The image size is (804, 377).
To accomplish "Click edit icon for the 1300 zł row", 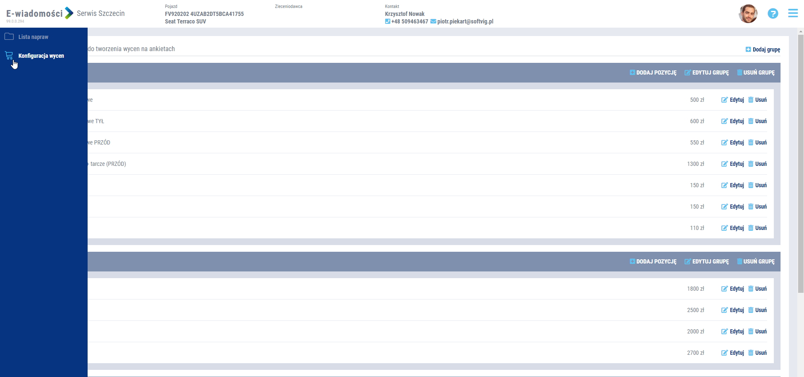I will (x=724, y=164).
